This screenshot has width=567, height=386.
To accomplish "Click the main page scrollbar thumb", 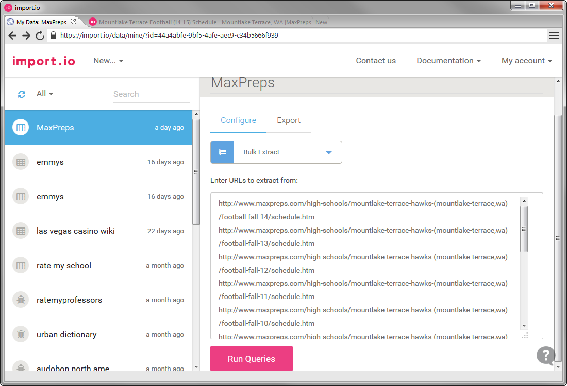I will point(558,238).
